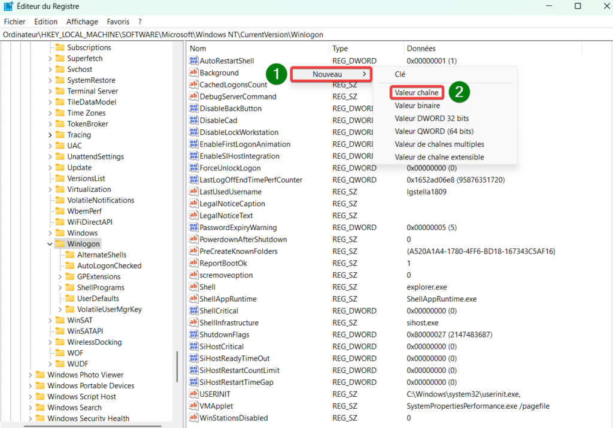Click the lgstella1809 data cell

pos(426,191)
